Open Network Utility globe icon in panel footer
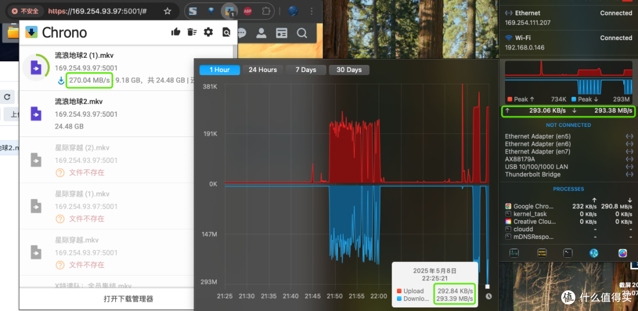The width and height of the screenshot is (638, 311). pos(594,253)
